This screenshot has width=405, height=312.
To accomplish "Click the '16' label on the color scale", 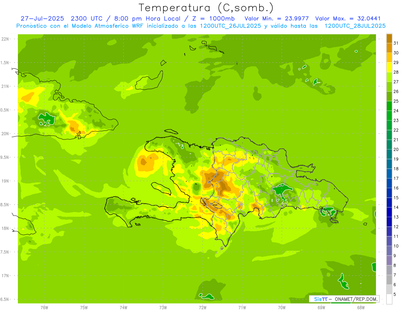I will pos(396,188).
